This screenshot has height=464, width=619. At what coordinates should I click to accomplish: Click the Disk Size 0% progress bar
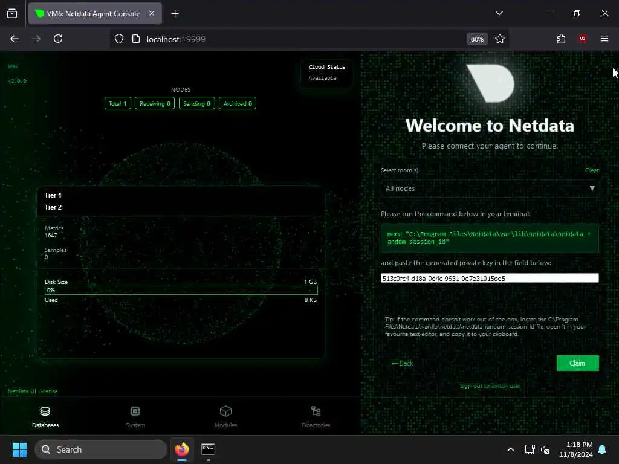click(x=181, y=291)
